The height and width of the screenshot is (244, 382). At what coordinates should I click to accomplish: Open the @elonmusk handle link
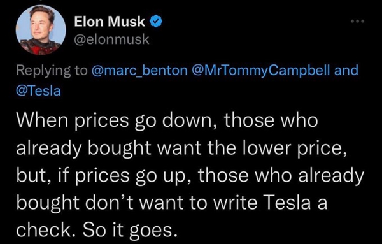[111, 39]
